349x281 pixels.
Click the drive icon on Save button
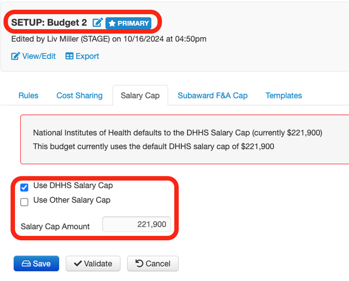click(26, 264)
